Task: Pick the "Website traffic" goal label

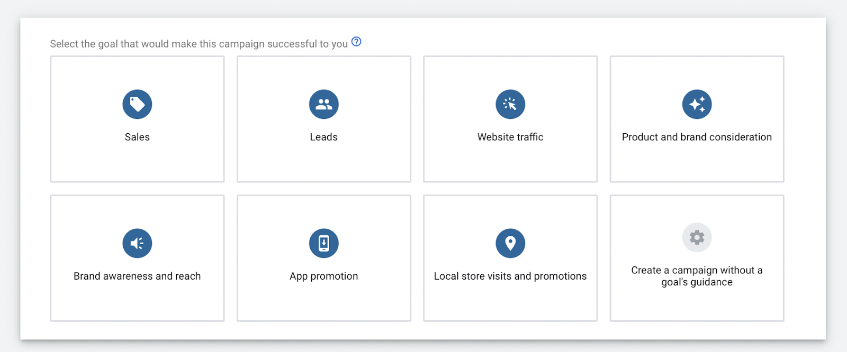Action: [x=510, y=137]
